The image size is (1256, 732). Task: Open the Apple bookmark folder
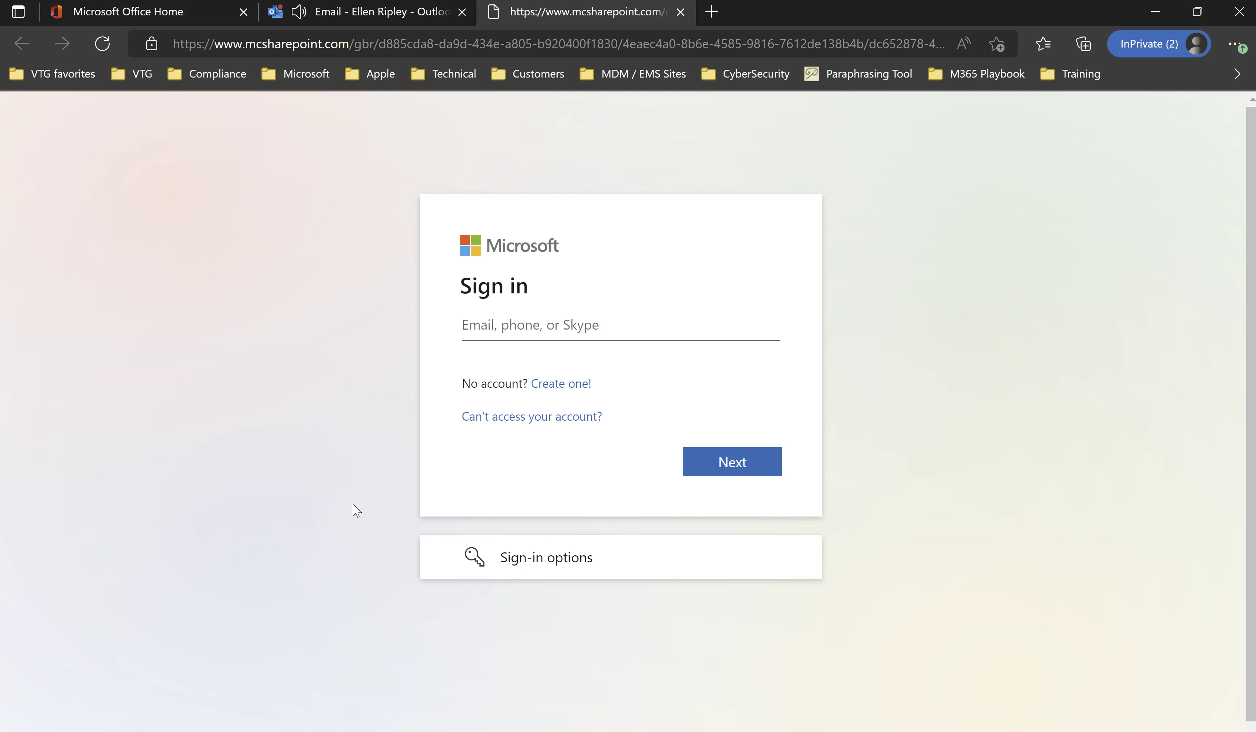tap(370, 74)
